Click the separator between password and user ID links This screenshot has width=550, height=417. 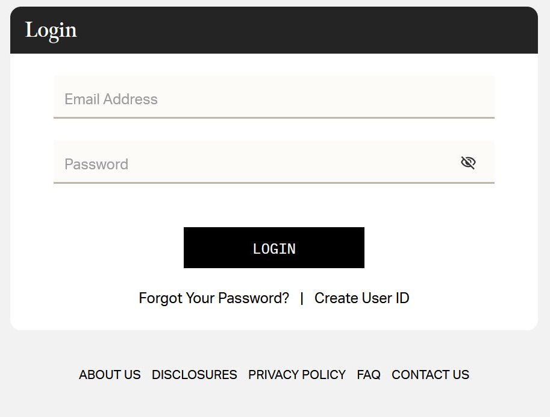(302, 298)
